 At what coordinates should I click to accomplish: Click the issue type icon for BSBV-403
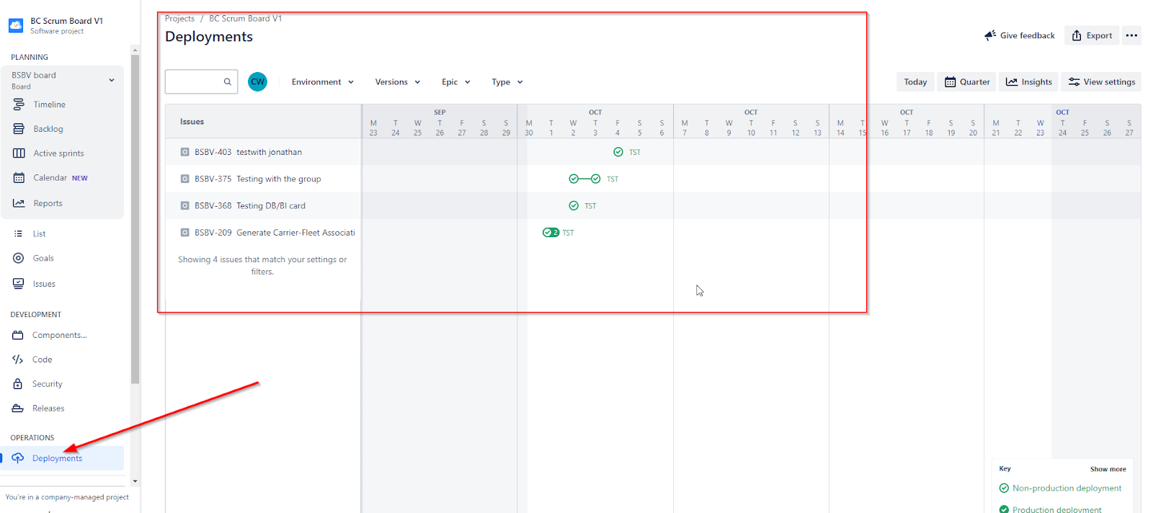[x=185, y=152]
